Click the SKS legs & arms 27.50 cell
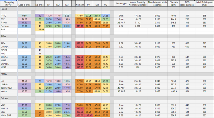The height and width of the screenshot is (118, 214). tap(24, 112)
